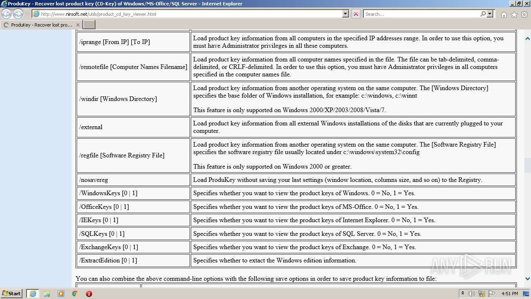This screenshot has height=299, width=531.
Task: Click the /iprange [From IP] [To IP] cell
Action: coord(133,42)
